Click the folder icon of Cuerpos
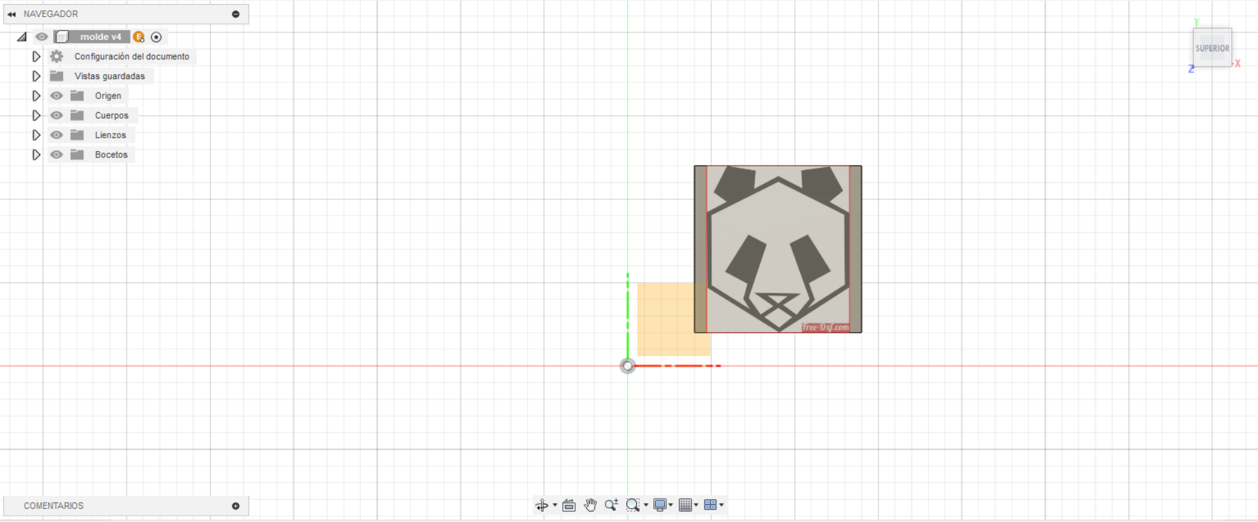The image size is (1258, 522). (x=77, y=115)
